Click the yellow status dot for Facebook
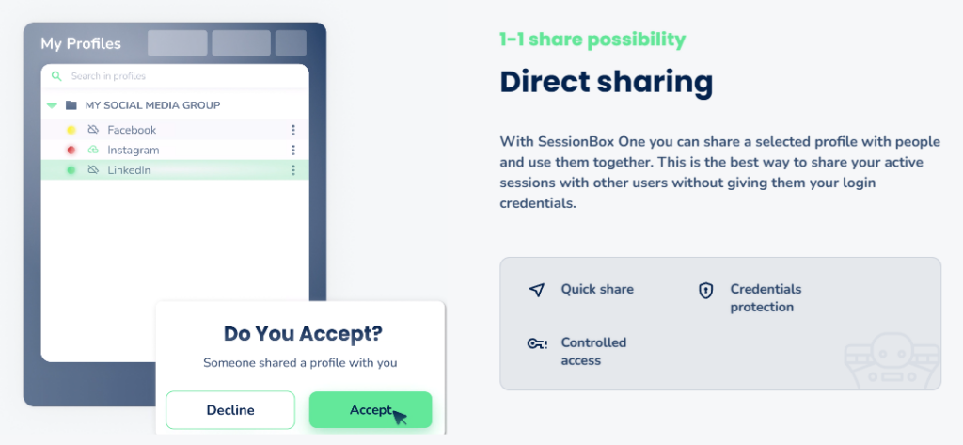 71,130
